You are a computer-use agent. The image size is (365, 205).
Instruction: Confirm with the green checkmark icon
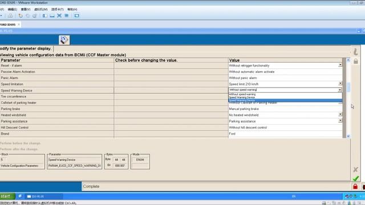click(x=355, y=178)
